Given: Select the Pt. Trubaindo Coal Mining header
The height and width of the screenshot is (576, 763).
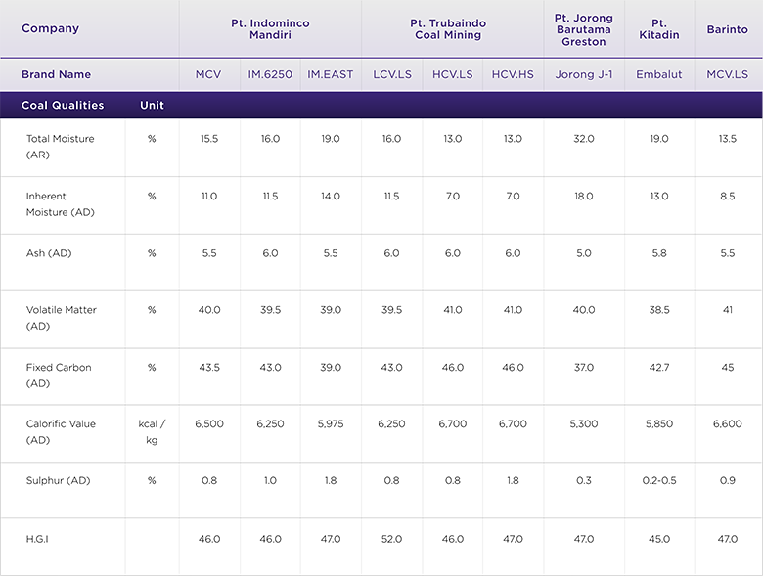Looking at the screenshot, I should [x=448, y=29].
